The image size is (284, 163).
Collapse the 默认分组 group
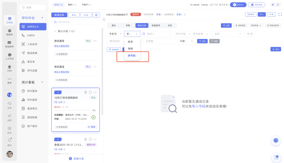coord(55,31)
